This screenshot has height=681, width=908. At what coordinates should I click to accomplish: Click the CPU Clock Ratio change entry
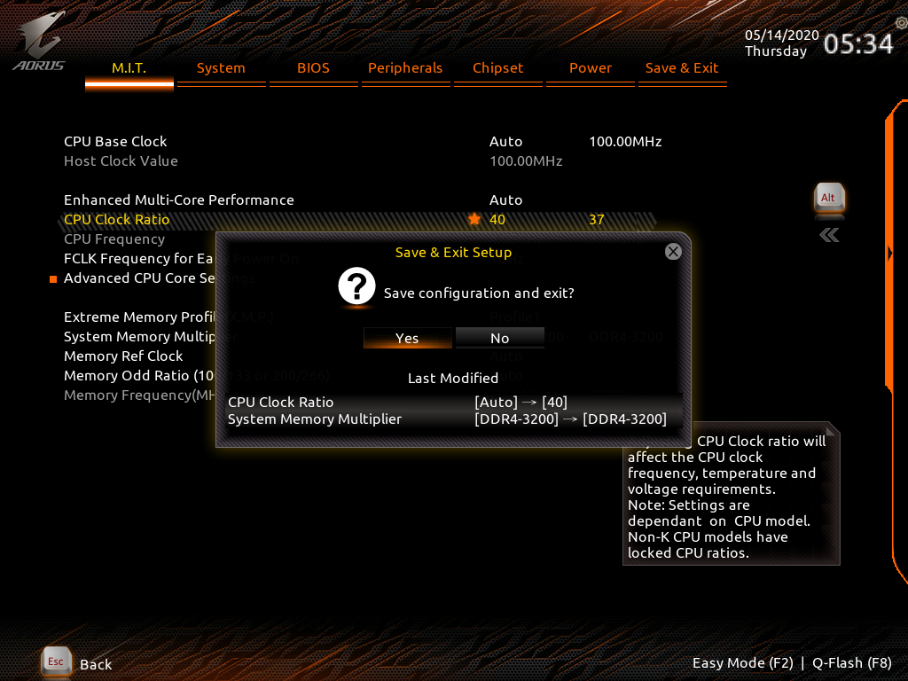click(454, 402)
